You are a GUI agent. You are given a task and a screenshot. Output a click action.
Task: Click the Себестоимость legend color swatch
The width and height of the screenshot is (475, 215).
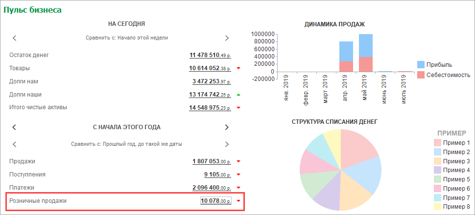[x=421, y=75]
